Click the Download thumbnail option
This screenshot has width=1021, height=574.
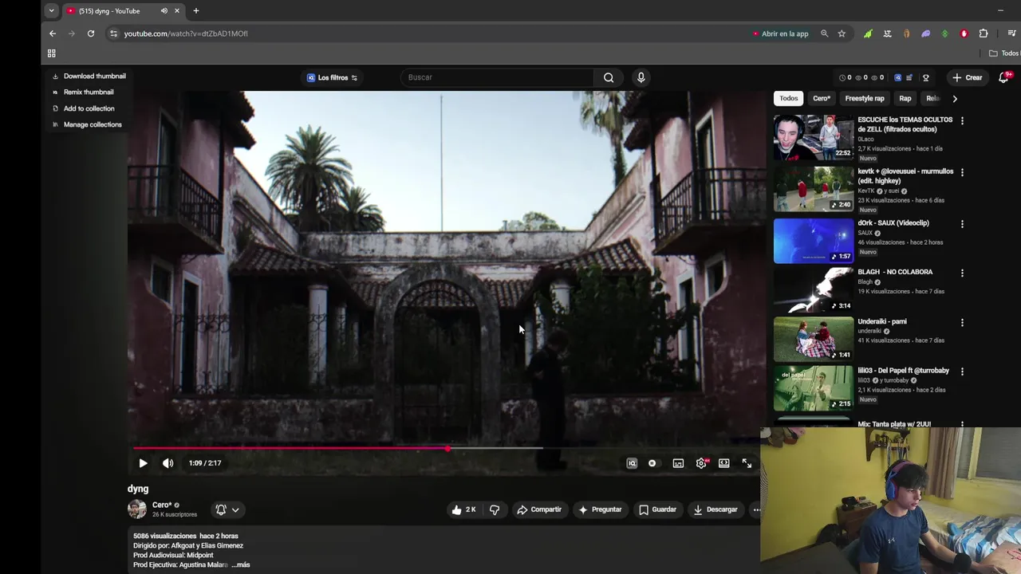point(89,77)
